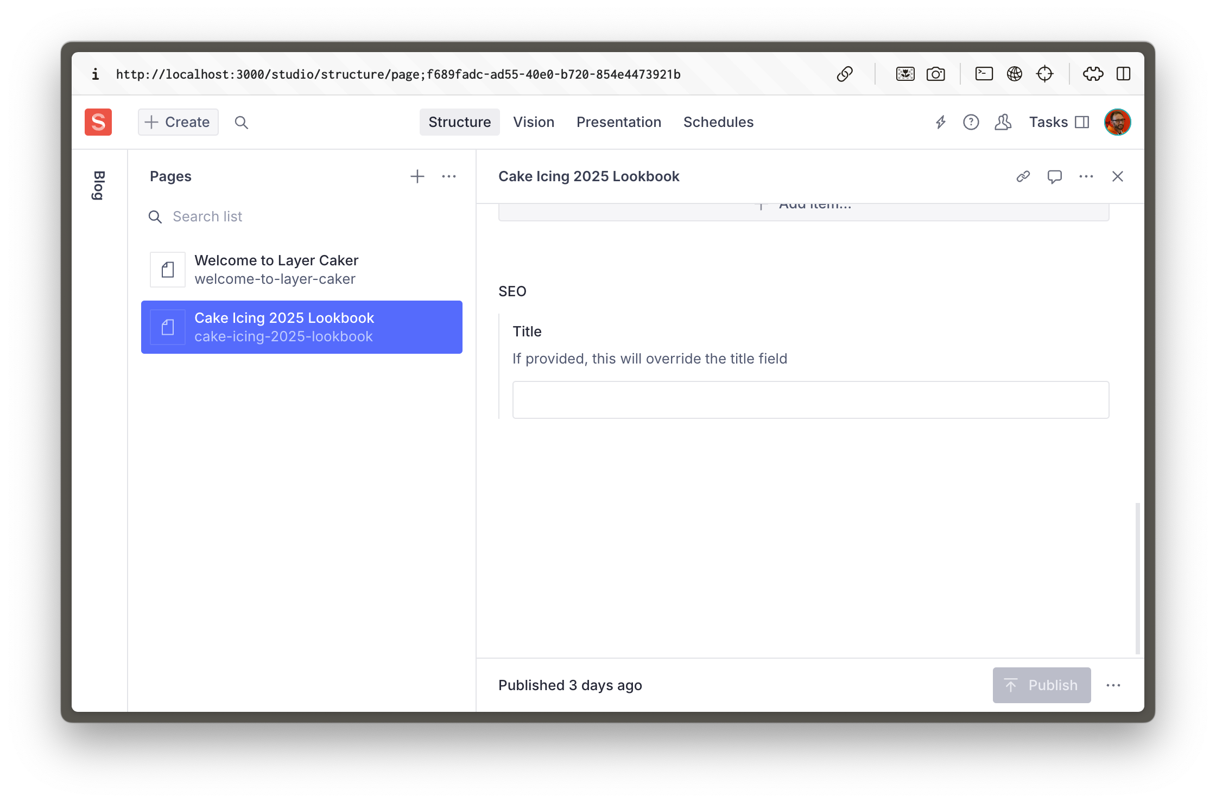Open document header more-options menu

coord(1086,176)
